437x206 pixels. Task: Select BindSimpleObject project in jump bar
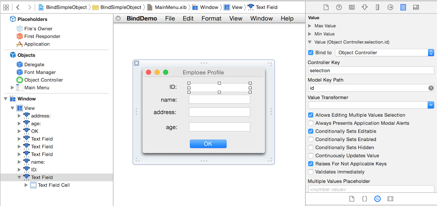62,7
